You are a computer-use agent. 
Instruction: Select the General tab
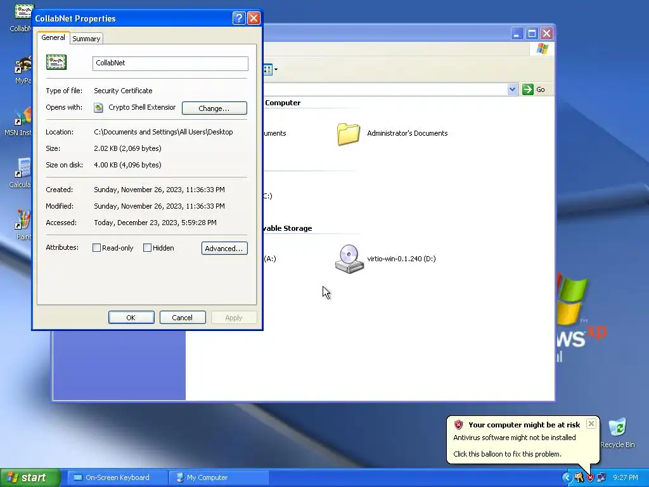53,37
